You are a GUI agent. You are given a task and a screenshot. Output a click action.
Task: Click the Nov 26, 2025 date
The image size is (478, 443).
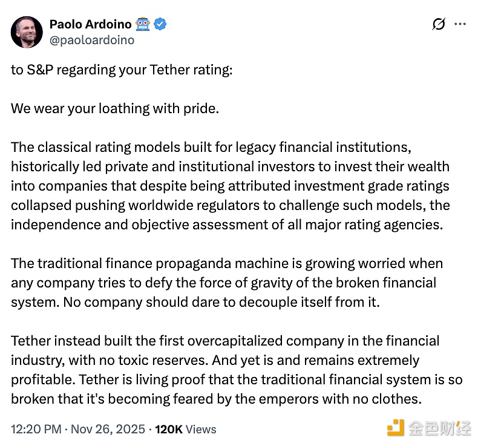pyautogui.click(x=108, y=429)
